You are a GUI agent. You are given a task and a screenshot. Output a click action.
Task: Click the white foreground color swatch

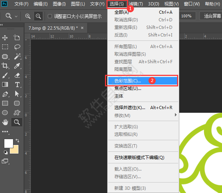pos(8,143)
